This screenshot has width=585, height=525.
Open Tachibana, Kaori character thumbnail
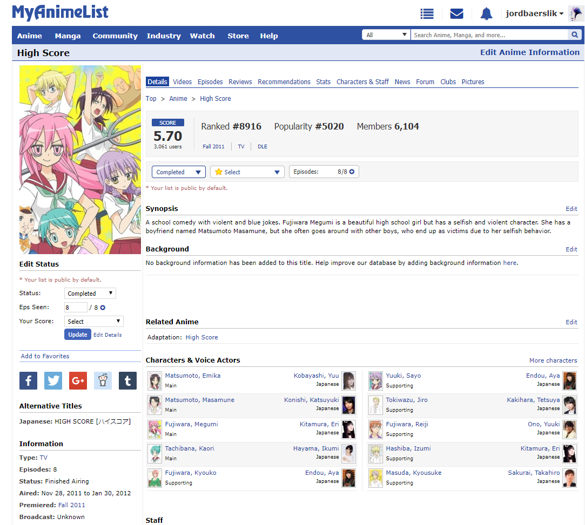(x=154, y=454)
